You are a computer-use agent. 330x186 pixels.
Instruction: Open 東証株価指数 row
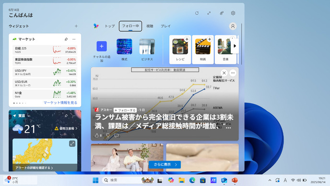click(45, 61)
